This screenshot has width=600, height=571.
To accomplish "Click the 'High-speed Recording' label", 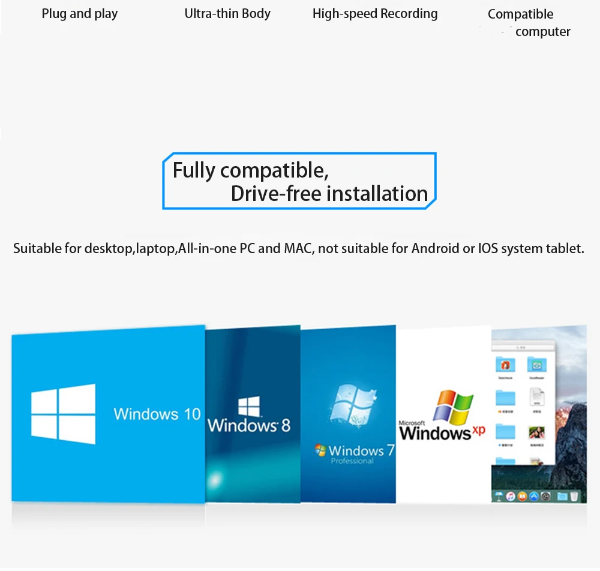I will click(x=375, y=14).
